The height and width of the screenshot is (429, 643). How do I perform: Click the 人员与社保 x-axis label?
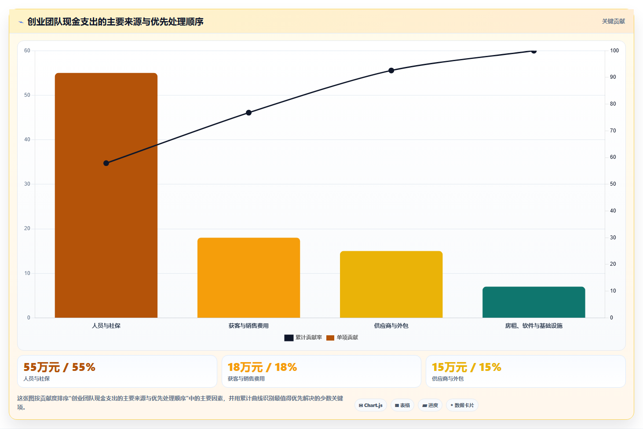(x=106, y=326)
